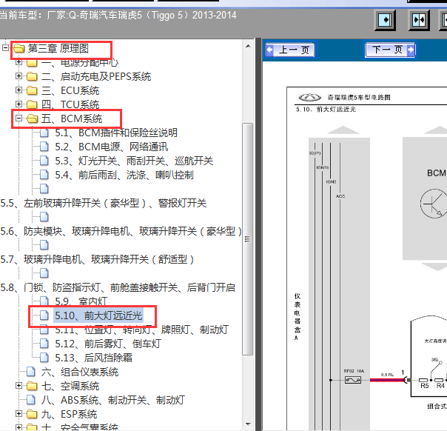Click document icon of 六、组合仪表系统

[x=31, y=372]
